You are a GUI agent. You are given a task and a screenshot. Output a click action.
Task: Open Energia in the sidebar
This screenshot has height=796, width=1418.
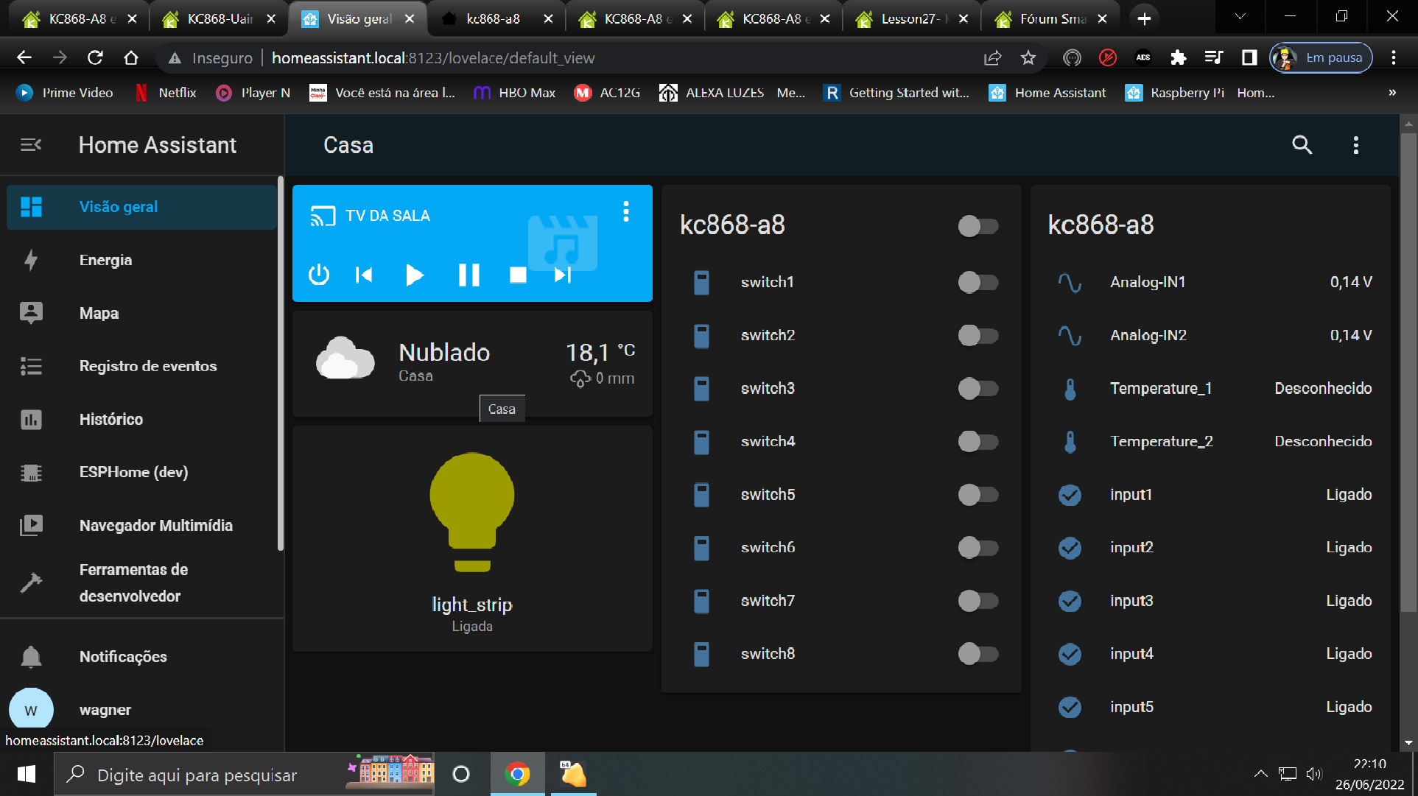[105, 260]
